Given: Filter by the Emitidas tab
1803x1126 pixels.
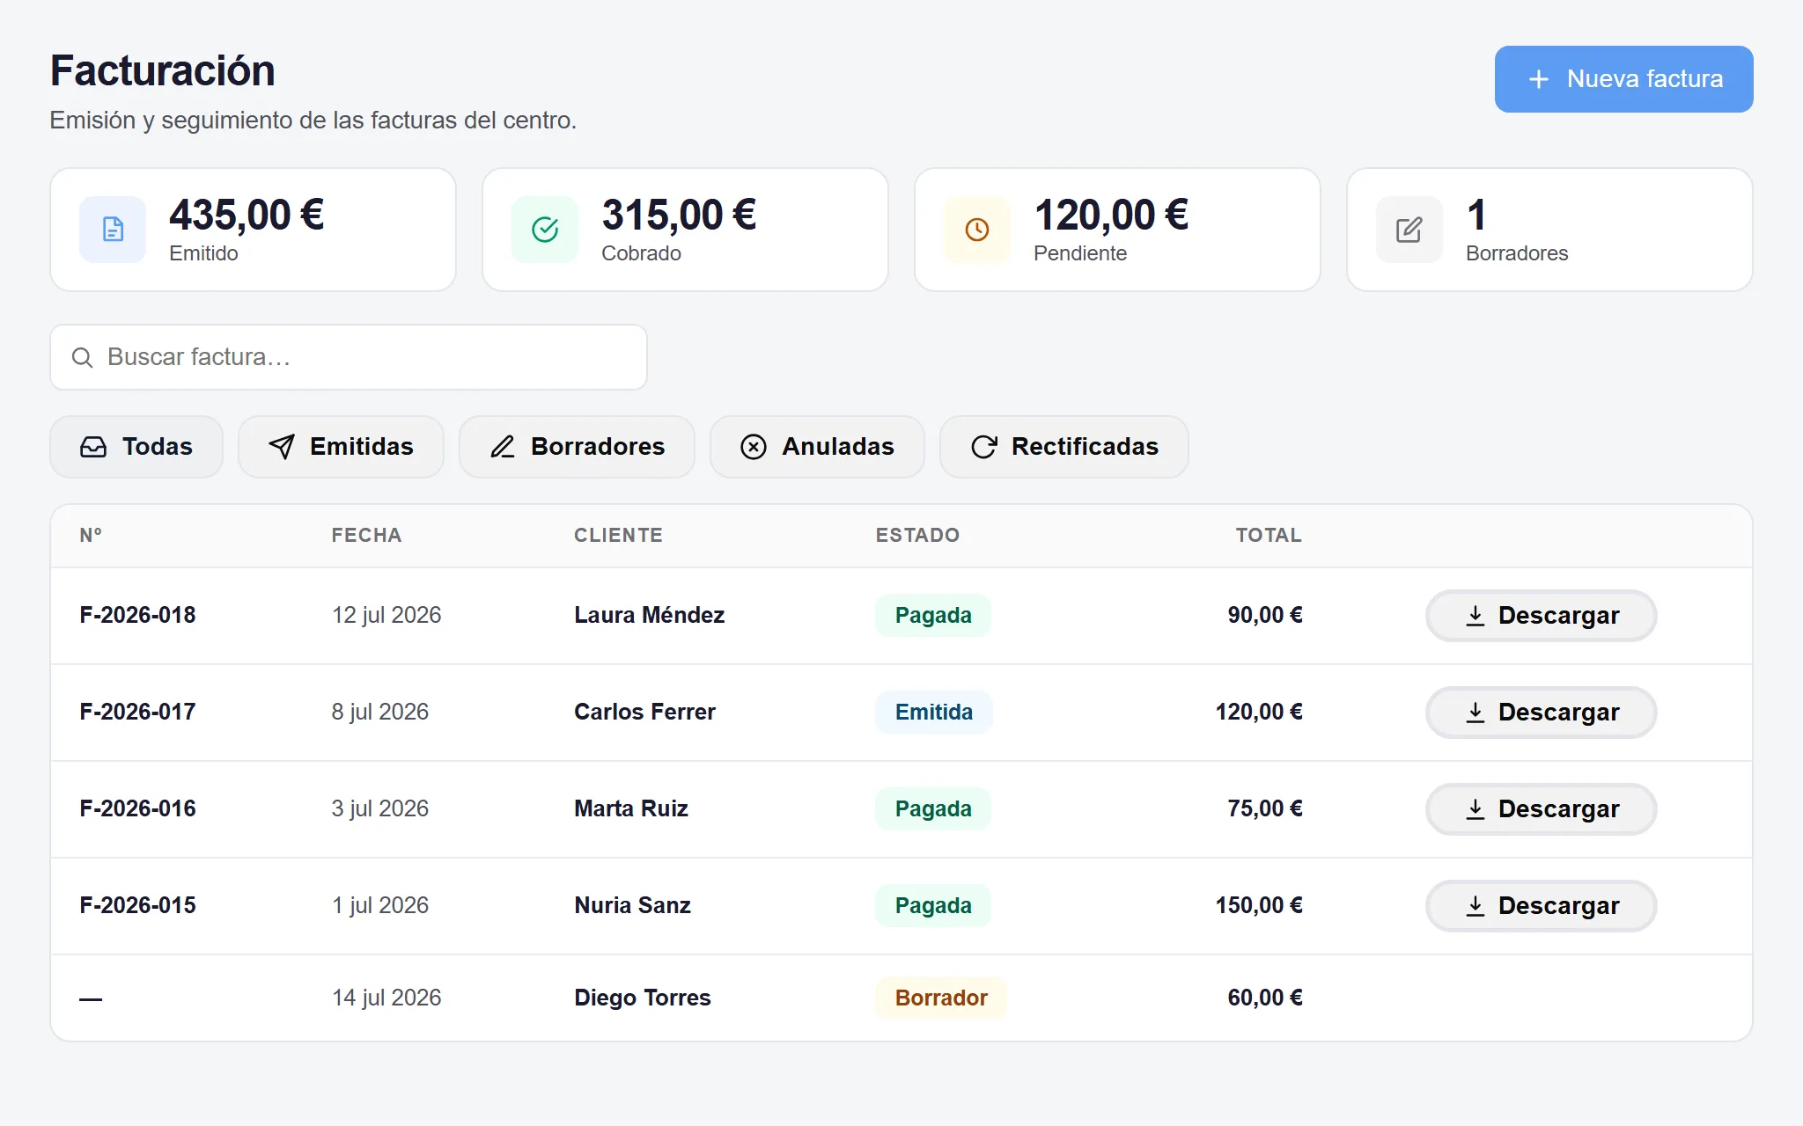Looking at the screenshot, I should coord(341,447).
